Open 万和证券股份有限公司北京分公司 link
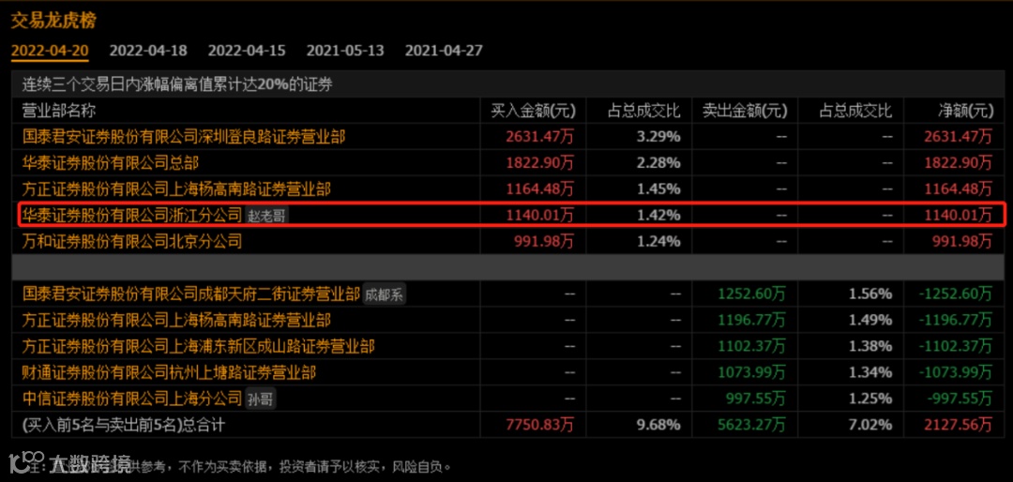The image size is (1013, 482). (132, 242)
